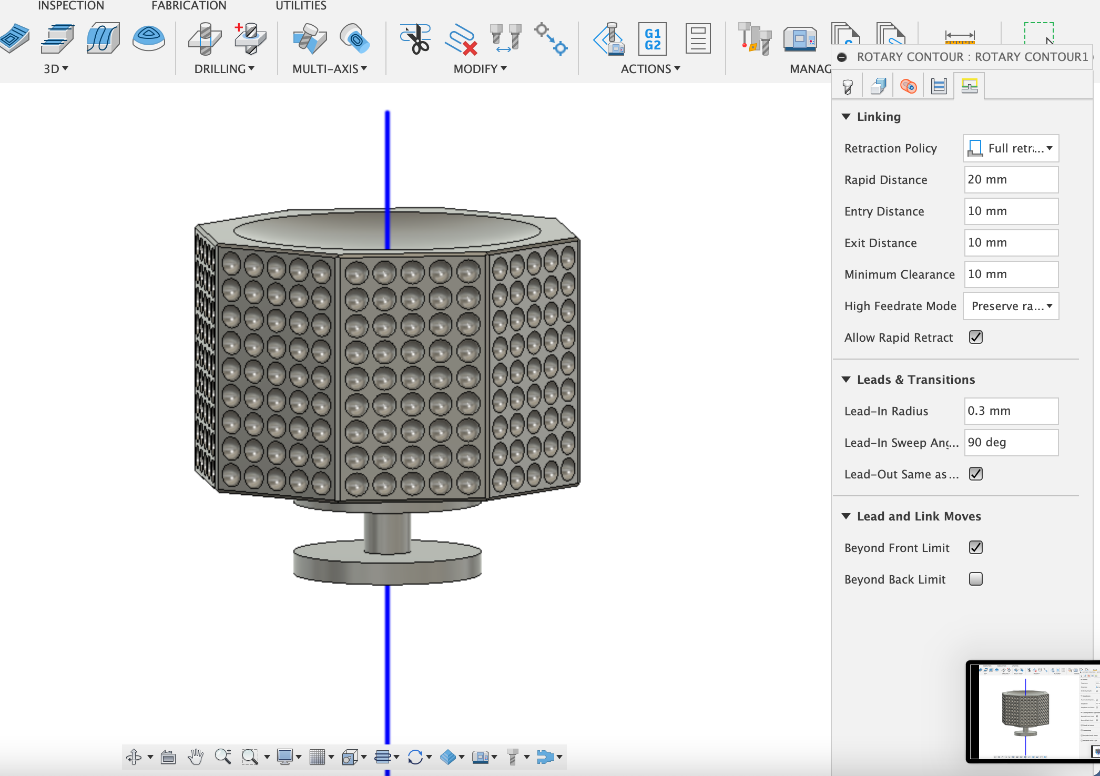The width and height of the screenshot is (1100, 776).
Task: Open the MULTI-AXIS dropdown menu
Action: pos(330,69)
